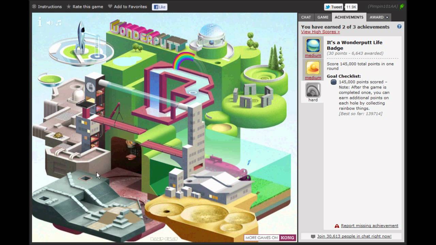Click the red warning triangle icon
436x245 pixels.
click(337, 226)
